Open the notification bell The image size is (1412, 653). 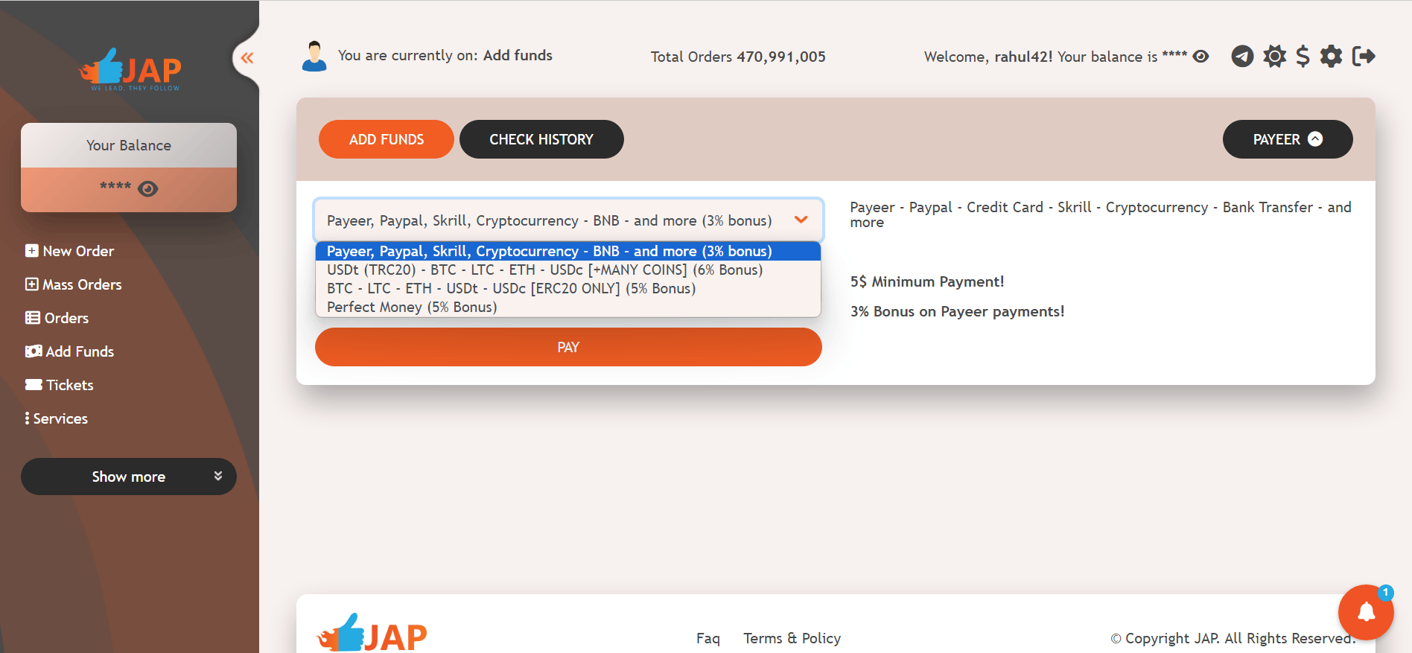[x=1366, y=612]
